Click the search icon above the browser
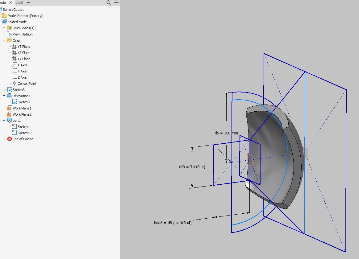The height and width of the screenshot is (259, 359). tap(108, 2)
